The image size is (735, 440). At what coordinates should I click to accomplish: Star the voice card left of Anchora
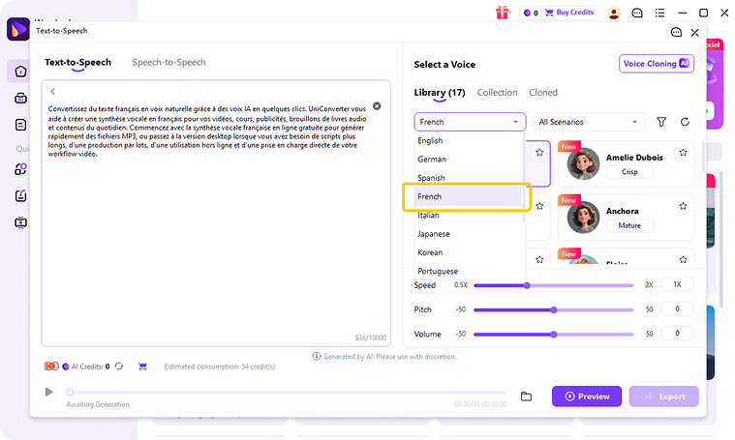(x=539, y=205)
